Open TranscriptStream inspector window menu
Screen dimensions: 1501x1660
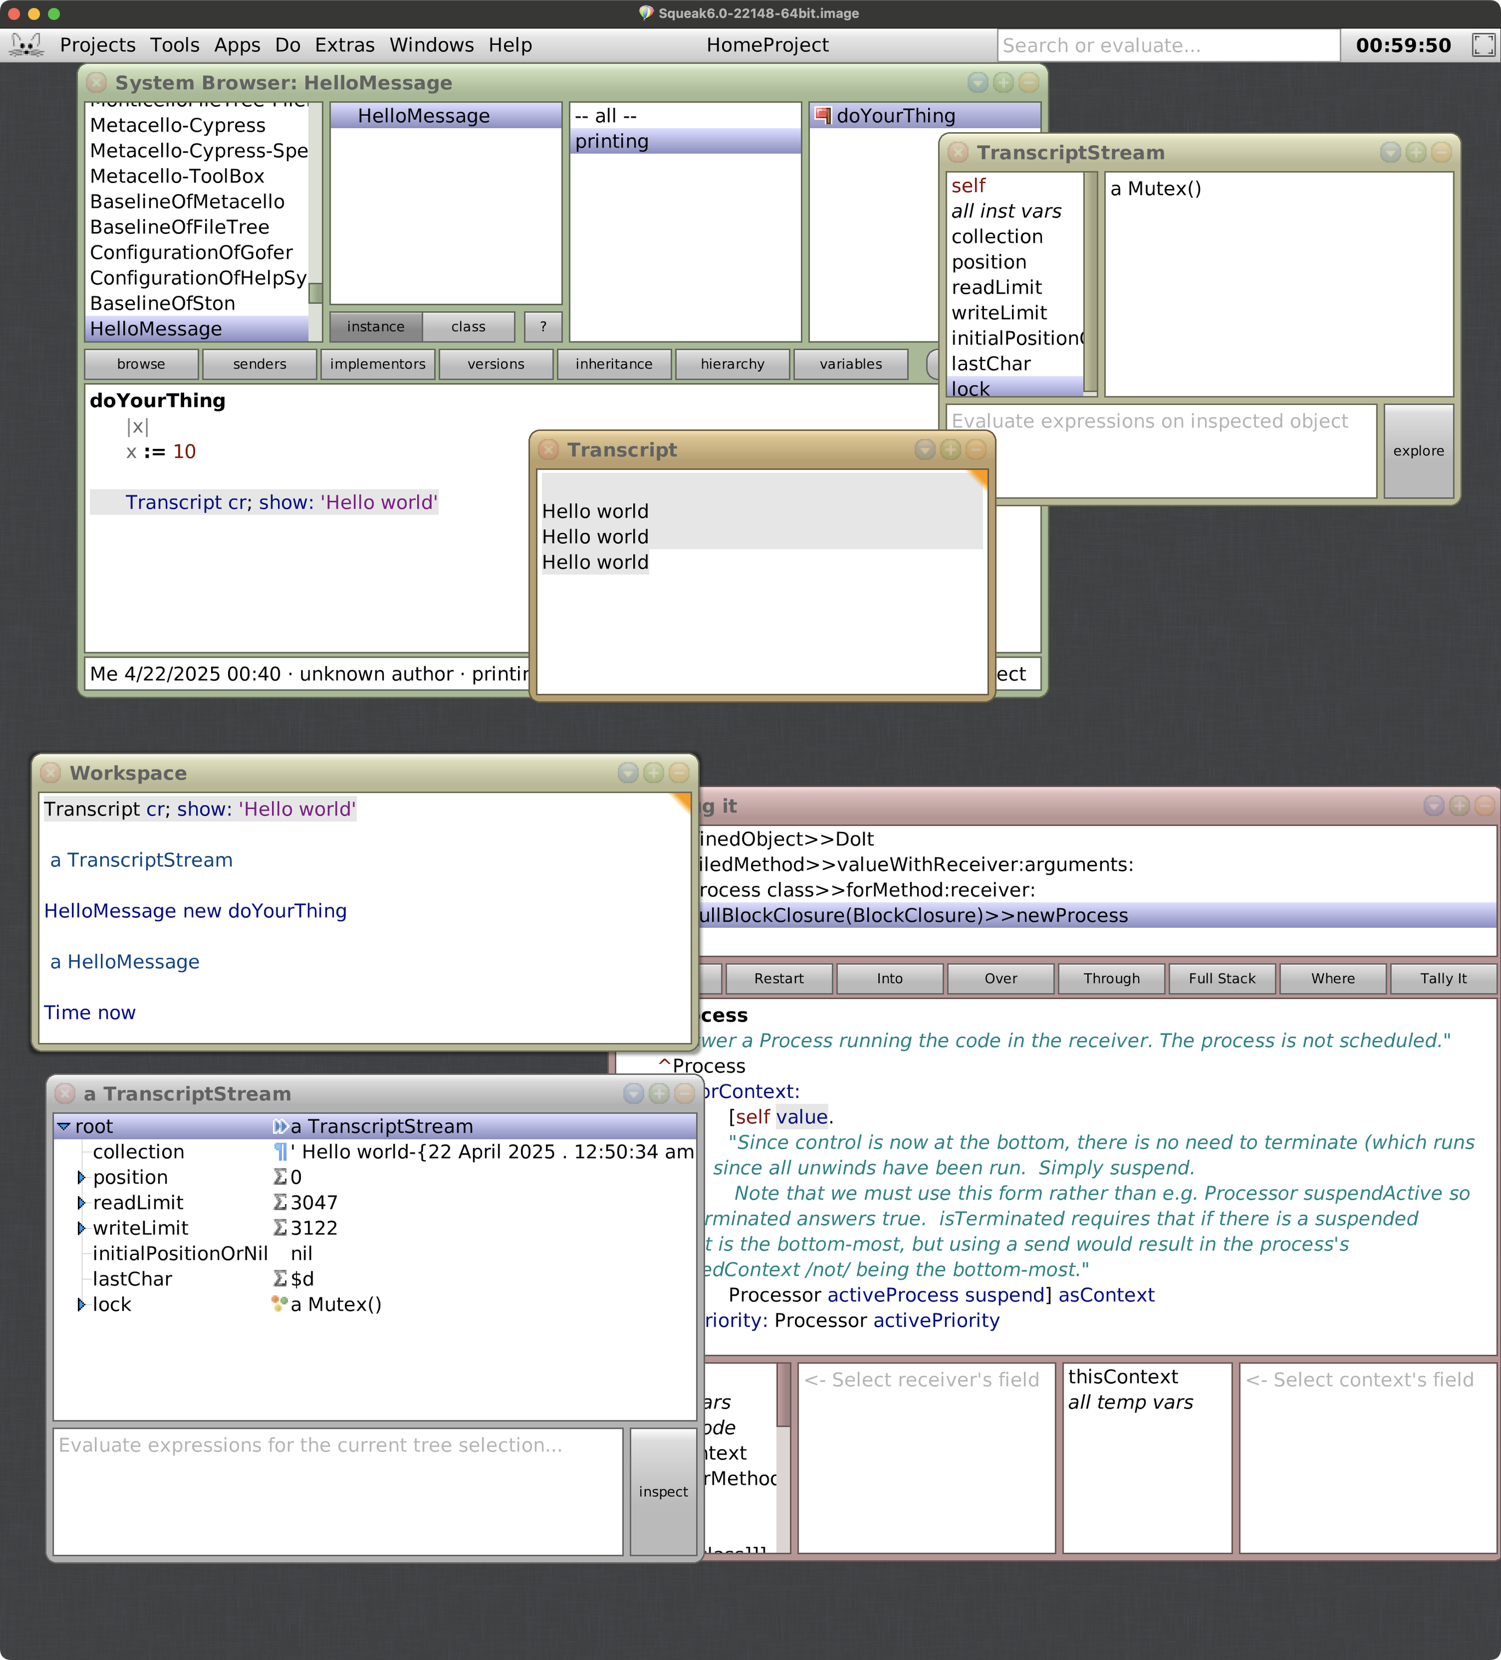click(1391, 152)
